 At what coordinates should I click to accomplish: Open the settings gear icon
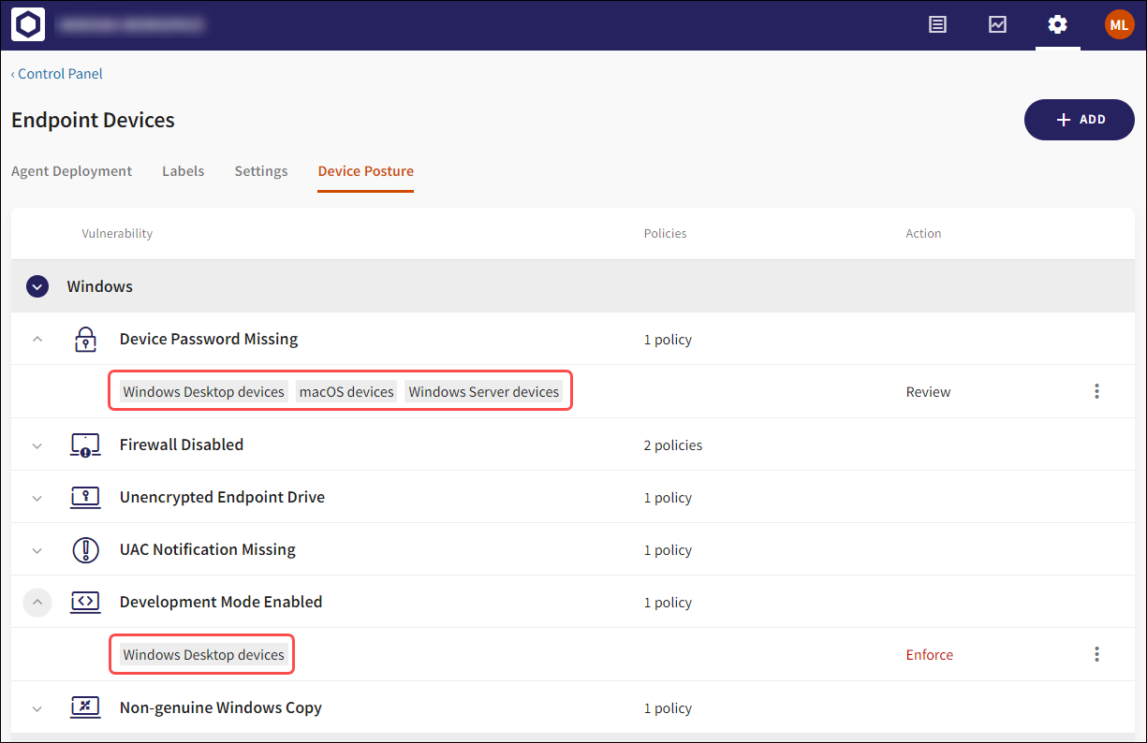pyautogui.click(x=1057, y=25)
